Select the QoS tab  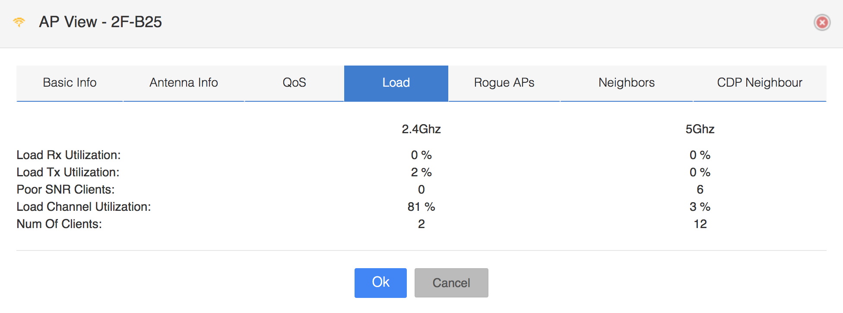coord(294,83)
